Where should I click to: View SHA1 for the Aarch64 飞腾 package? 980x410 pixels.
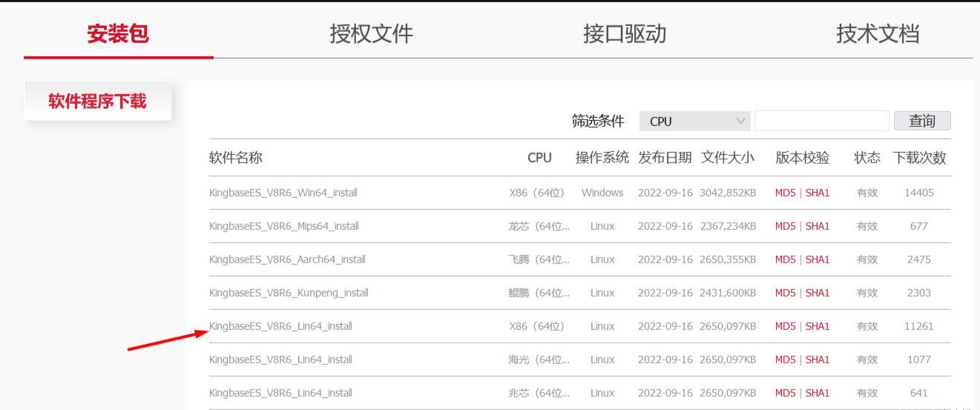pyautogui.click(x=818, y=259)
